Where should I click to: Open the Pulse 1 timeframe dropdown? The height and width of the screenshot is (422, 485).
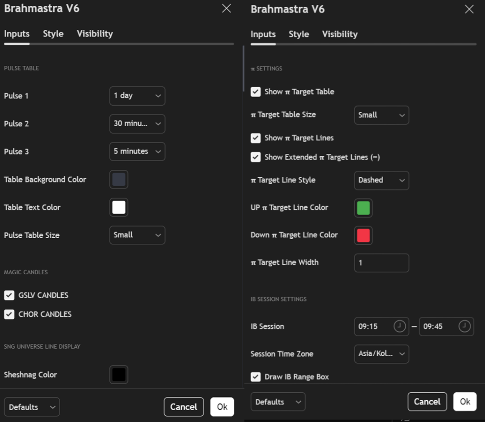(x=137, y=96)
